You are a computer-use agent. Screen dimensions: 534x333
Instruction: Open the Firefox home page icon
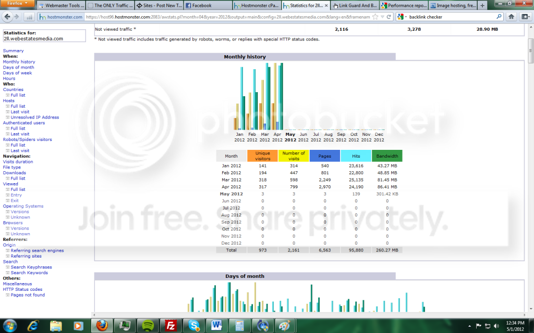(511, 16)
